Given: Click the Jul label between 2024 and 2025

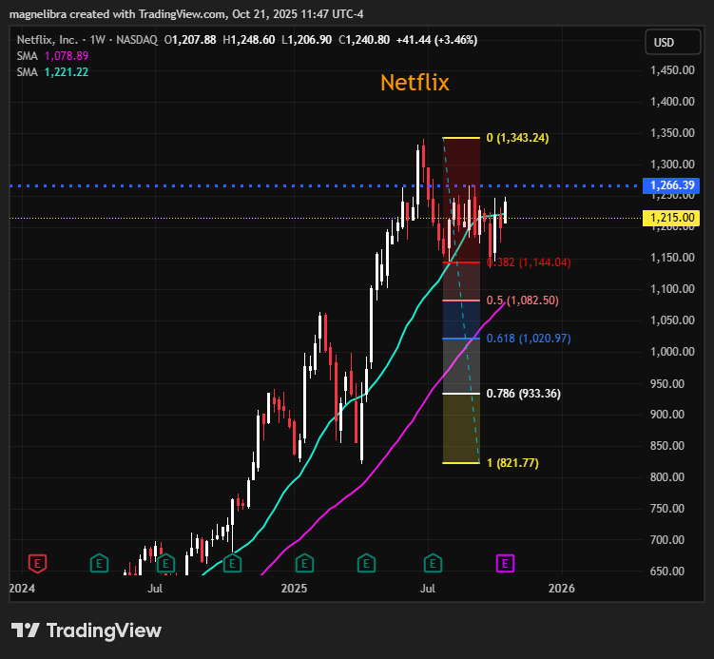Looking at the screenshot, I should point(155,589).
